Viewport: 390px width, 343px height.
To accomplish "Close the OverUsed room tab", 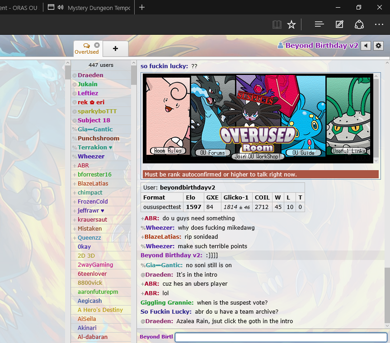I will coord(97,45).
